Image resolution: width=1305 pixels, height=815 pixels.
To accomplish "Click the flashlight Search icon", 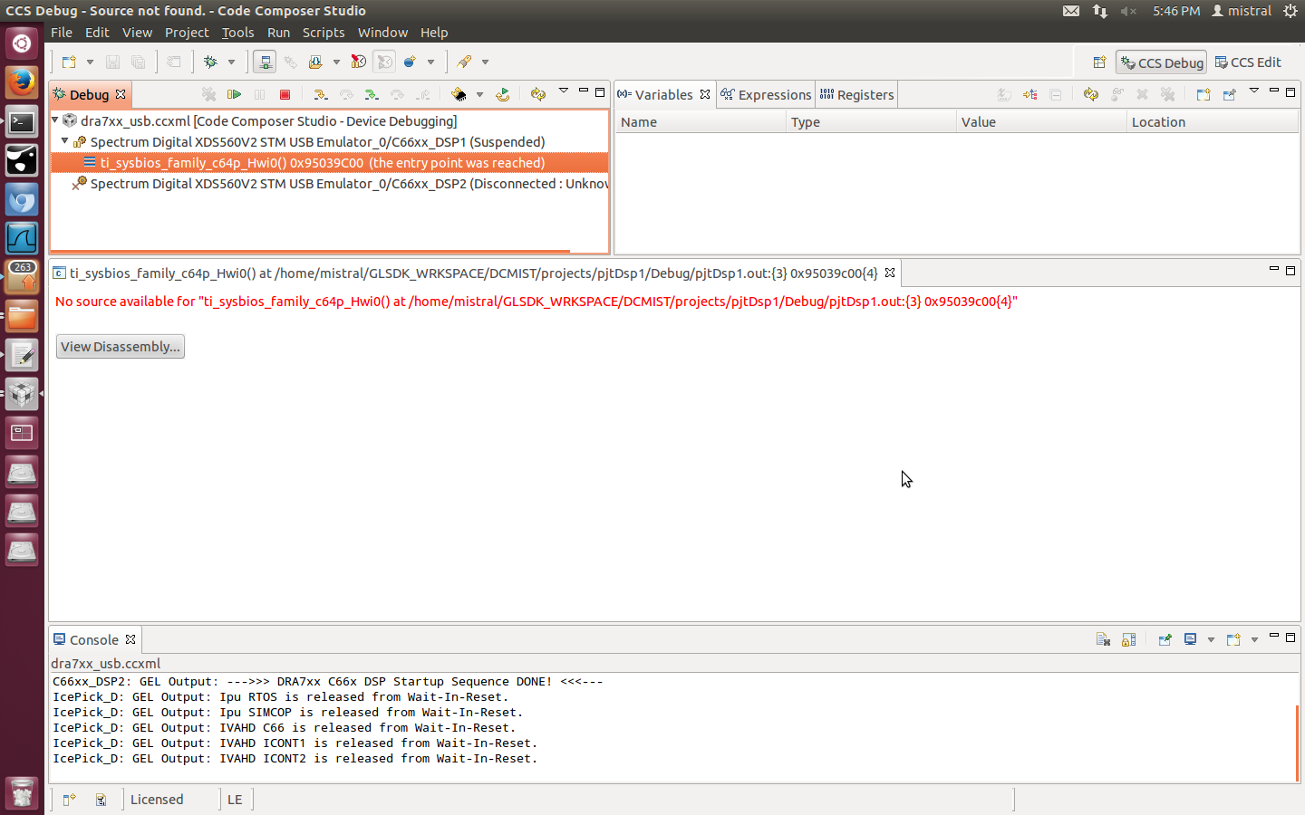I will tap(464, 62).
